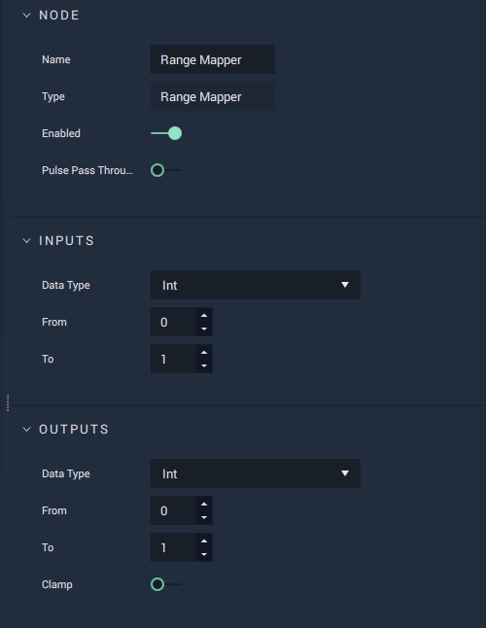486x628 pixels.
Task: Increase the Inputs To value
Action: pyautogui.click(x=204, y=353)
